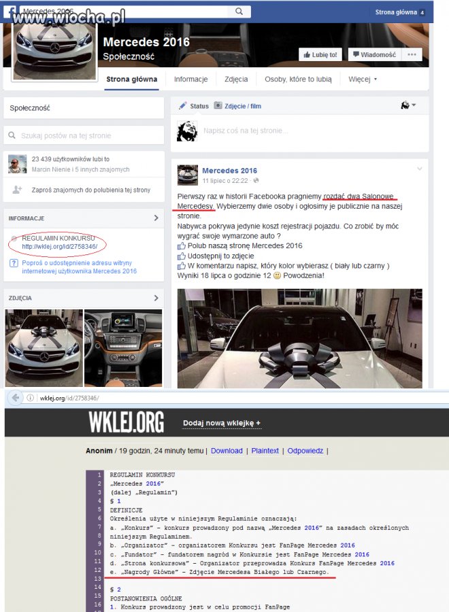Click the post author avatar thumbnail

[188, 175]
